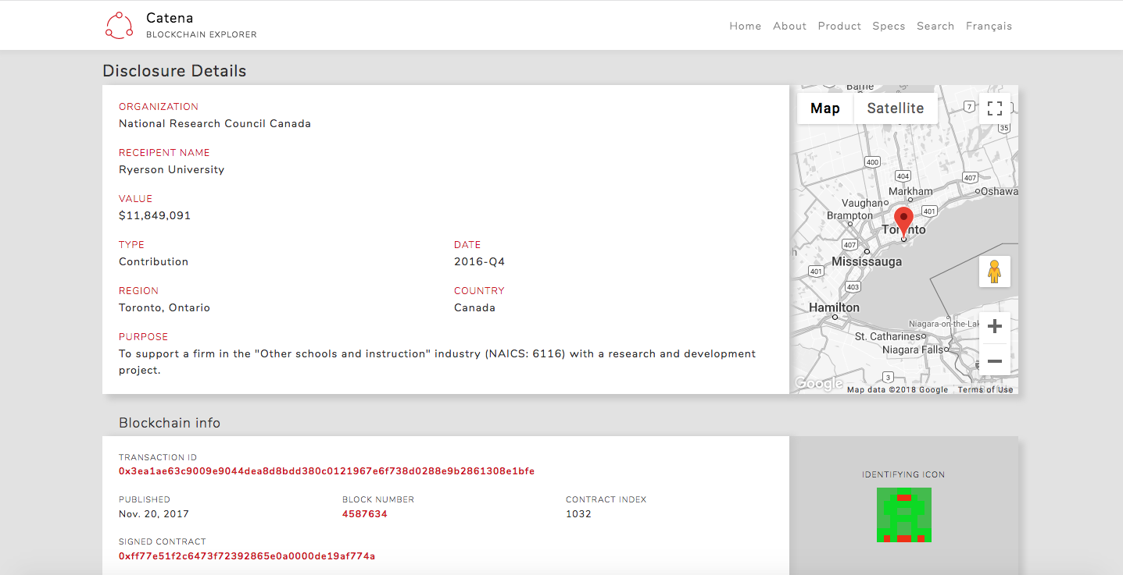Select the Map view tab
1123x575 pixels.
point(825,108)
